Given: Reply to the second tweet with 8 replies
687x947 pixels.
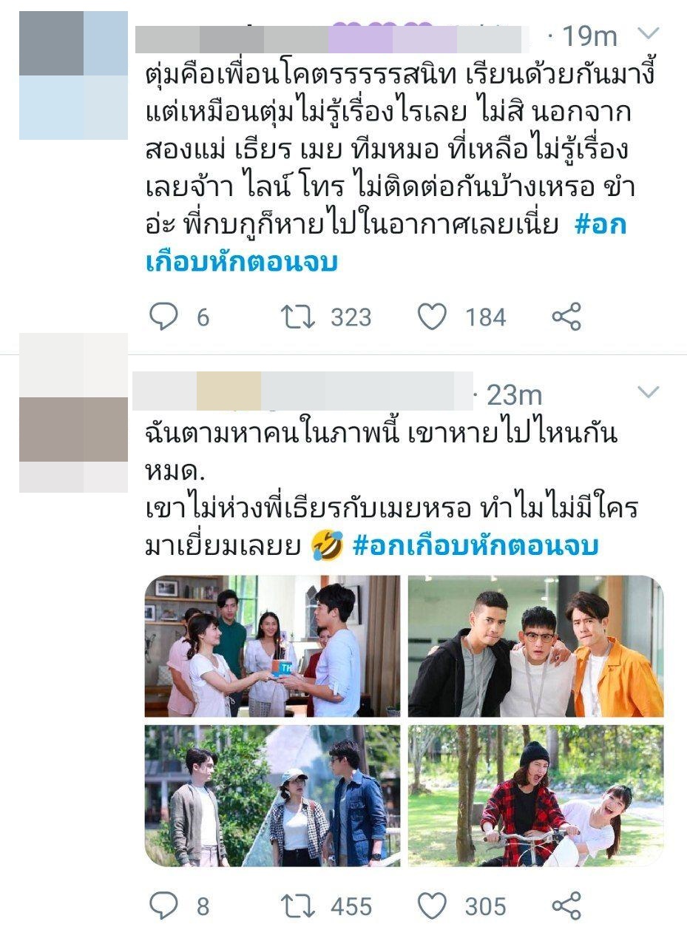Looking at the screenshot, I should click(x=163, y=906).
